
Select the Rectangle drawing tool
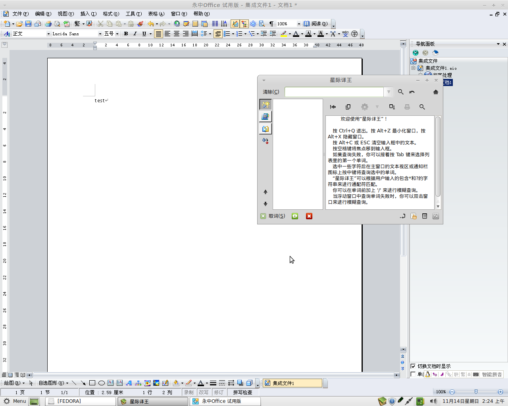pos(92,383)
